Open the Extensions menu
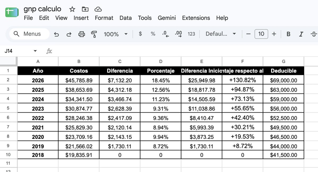The image size is (318, 172). tap(196, 18)
